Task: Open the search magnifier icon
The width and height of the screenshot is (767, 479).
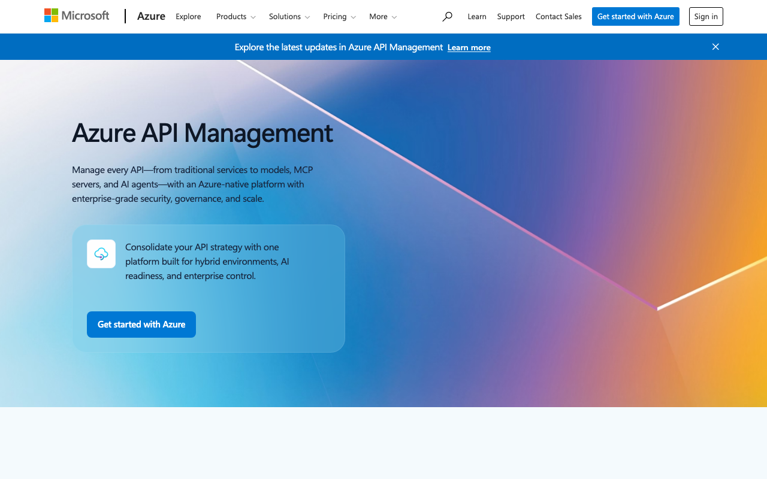Action: click(447, 17)
